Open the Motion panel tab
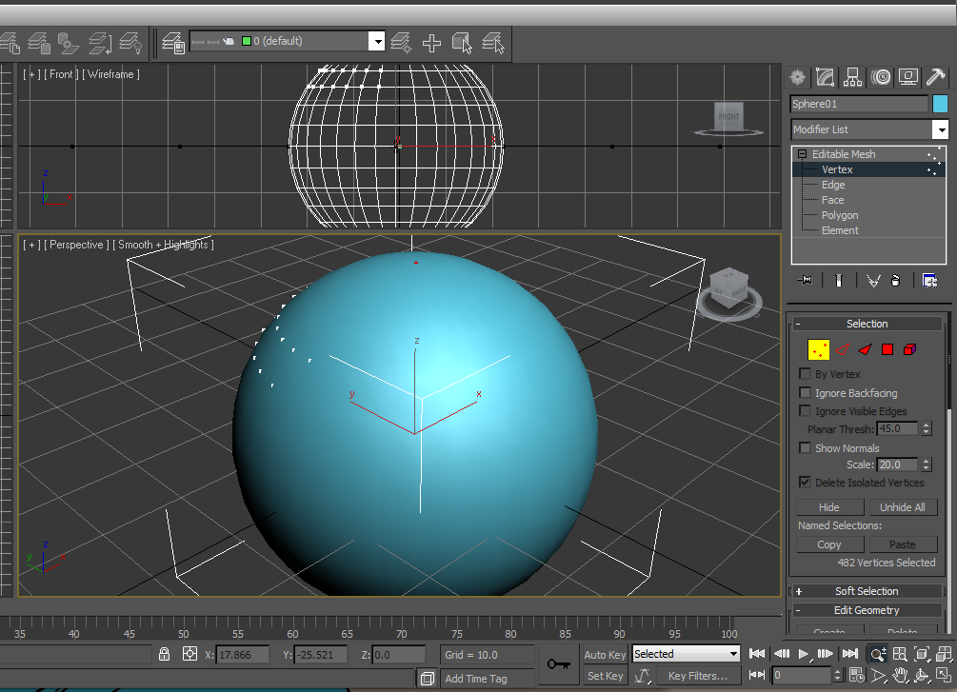Image resolution: width=957 pixels, height=692 pixels. click(x=881, y=77)
